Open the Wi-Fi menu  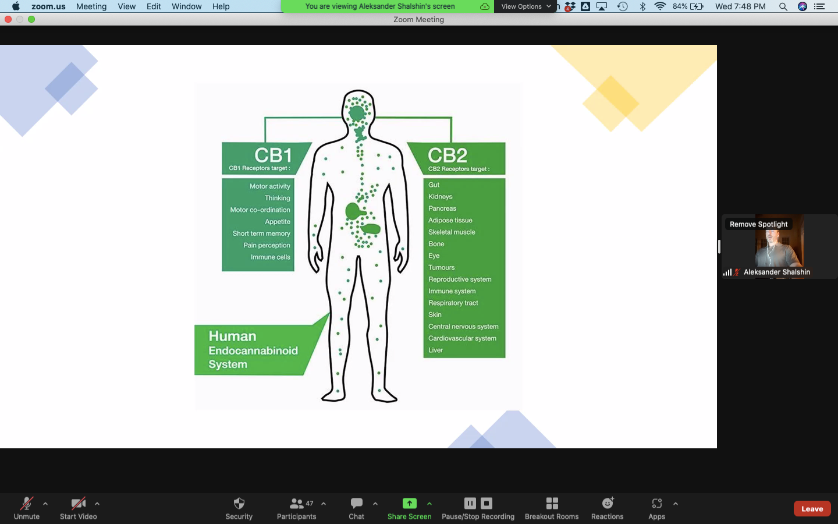coord(660,6)
